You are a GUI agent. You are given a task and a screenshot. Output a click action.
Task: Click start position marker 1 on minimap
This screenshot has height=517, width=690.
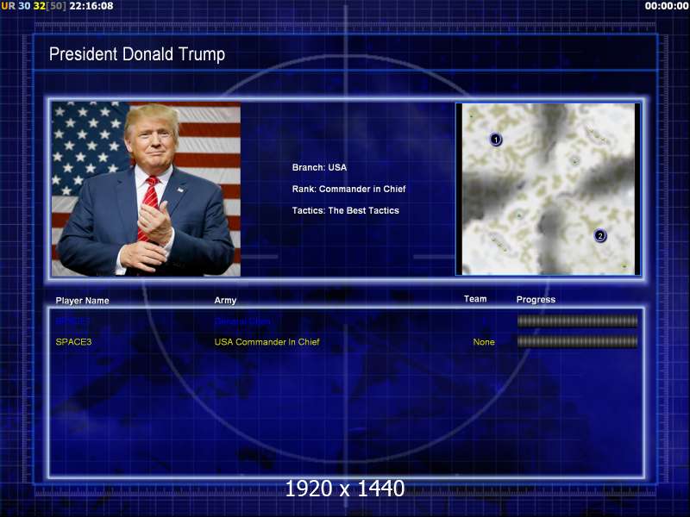pos(495,140)
